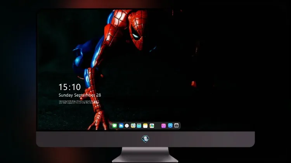Viewport: 291px width, 163px height.
Task: Open the Camera app in dock
Action: click(x=176, y=126)
